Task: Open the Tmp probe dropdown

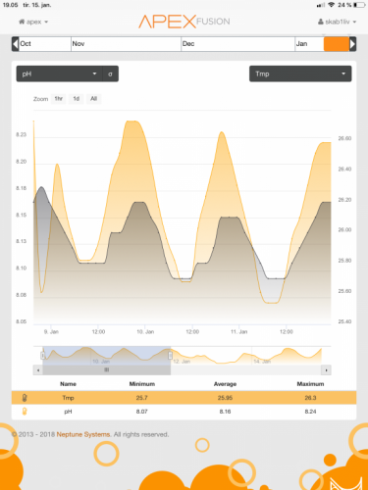Action: 300,73
